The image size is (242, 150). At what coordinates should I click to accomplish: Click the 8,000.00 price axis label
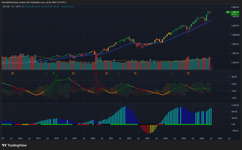(235, 7)
